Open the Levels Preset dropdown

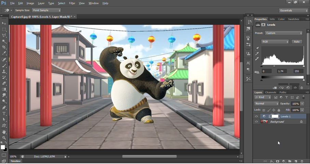(284, 33)
